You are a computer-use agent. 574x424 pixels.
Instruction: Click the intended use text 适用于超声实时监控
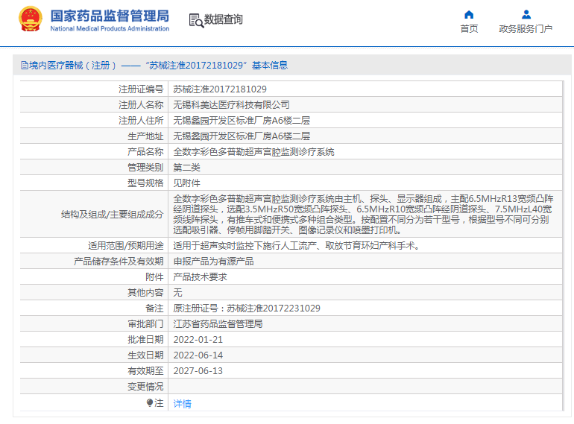(x=296, y=245)
